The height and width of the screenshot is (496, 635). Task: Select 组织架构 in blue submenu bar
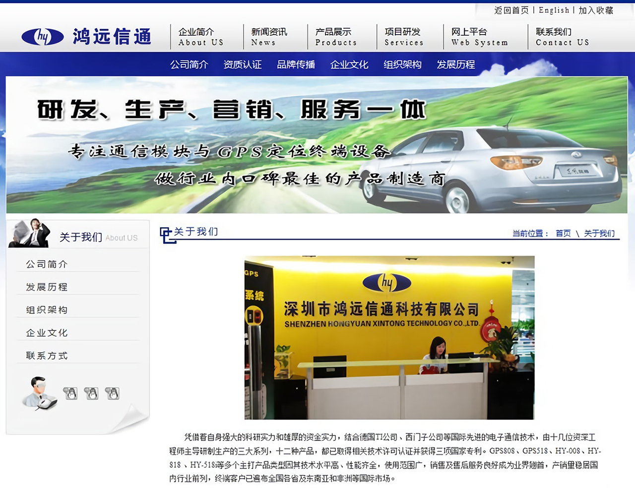402,64
